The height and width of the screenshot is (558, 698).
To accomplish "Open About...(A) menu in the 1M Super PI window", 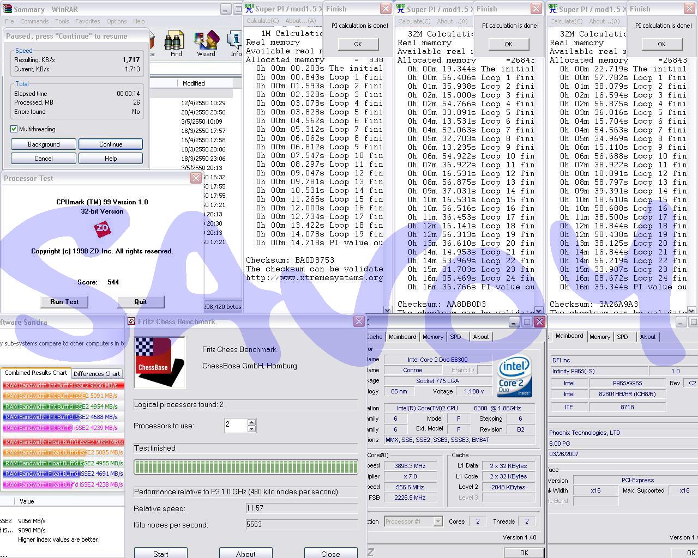I will tap(300, 21).
